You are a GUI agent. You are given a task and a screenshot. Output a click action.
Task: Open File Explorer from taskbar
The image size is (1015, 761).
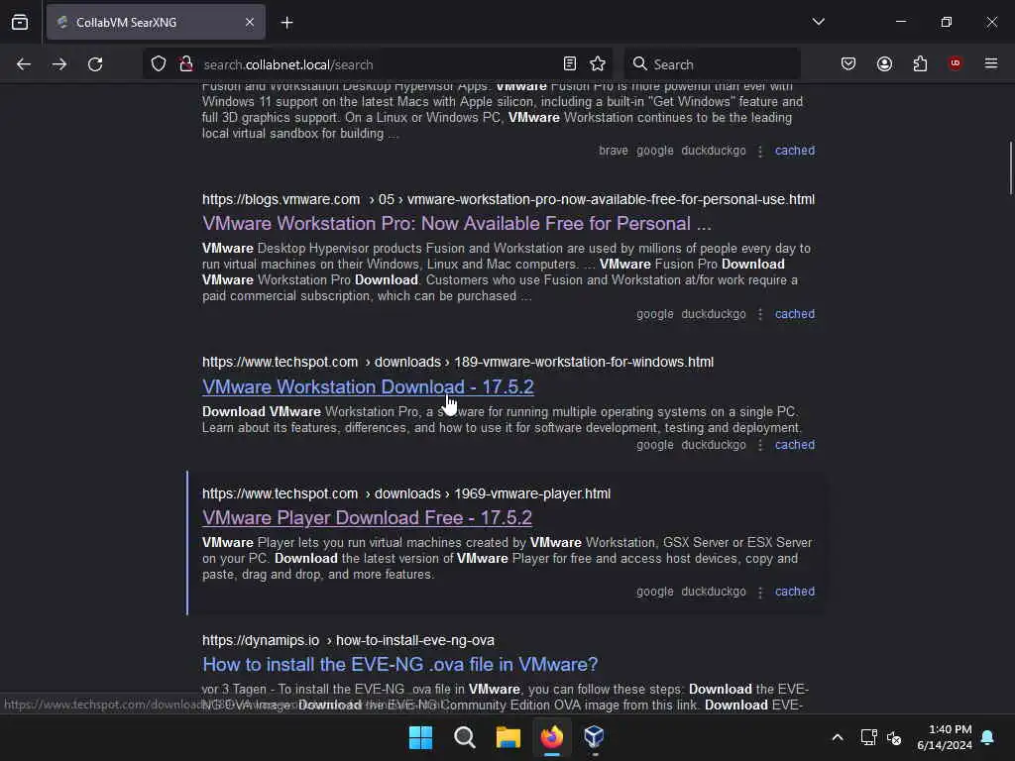(508, 736)
